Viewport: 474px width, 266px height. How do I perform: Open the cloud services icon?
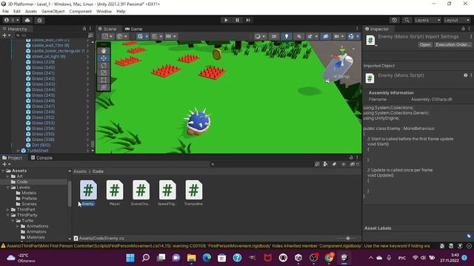pos(27,20)
